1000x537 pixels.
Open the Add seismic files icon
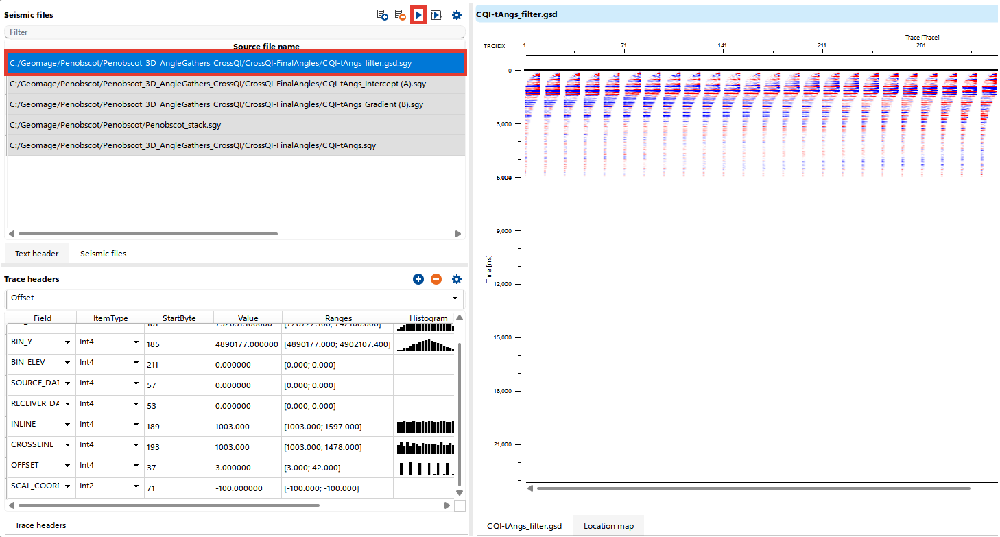382,14
